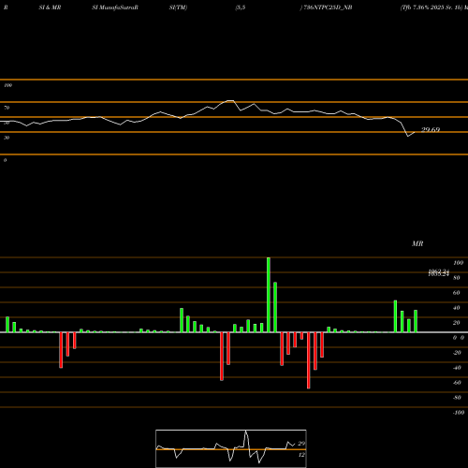Click the '80' label on MR axis
This screenshot has width=468, height=468.
pos(457,278)
